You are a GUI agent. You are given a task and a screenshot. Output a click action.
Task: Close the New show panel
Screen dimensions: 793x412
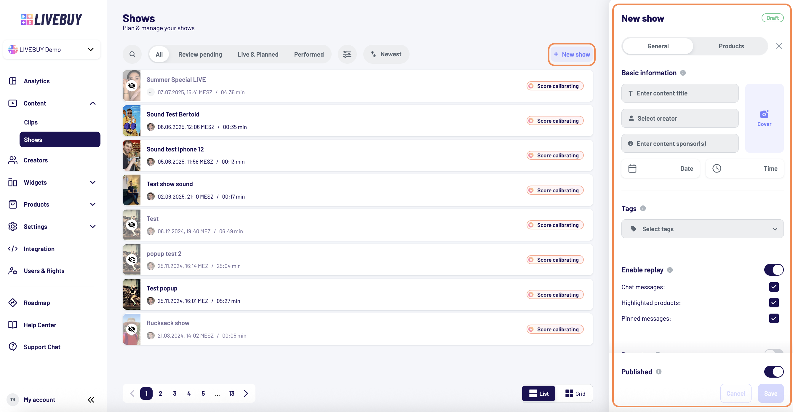778,46
